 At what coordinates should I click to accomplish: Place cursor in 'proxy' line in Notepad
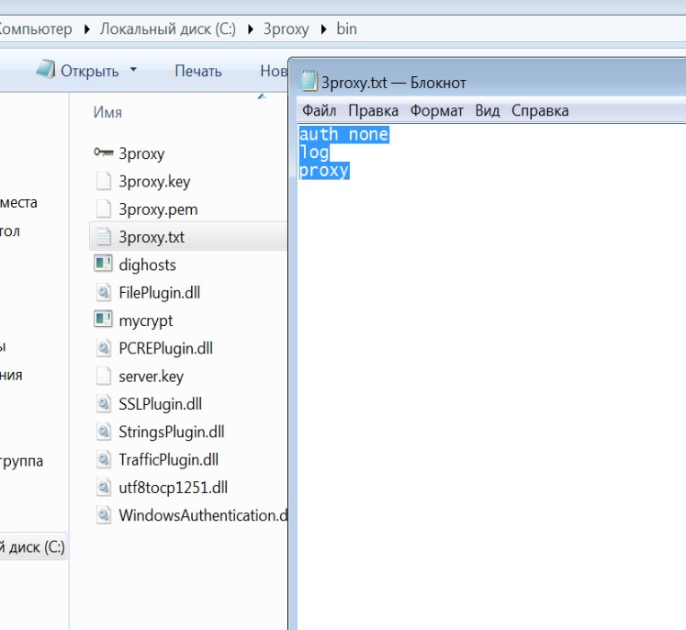324,170
